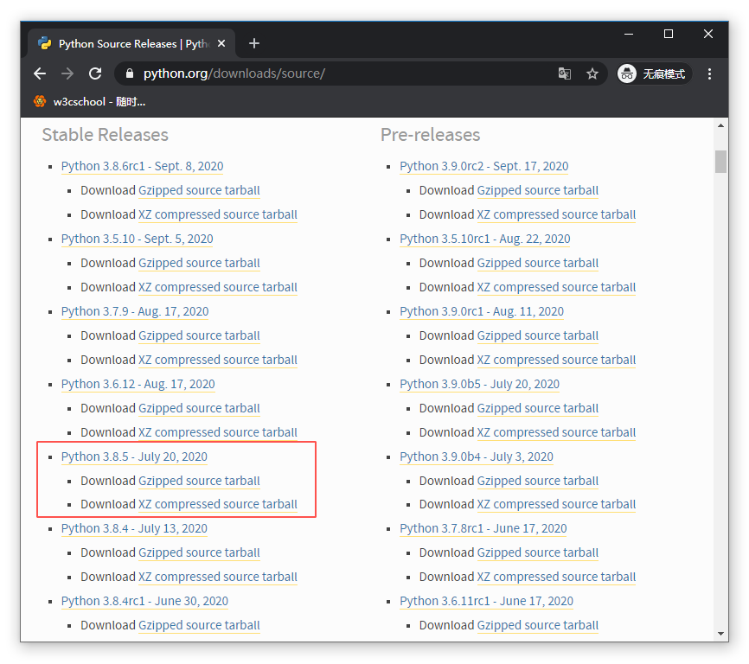Download Python 3.9.0b5 Gzipped source tarball
749x664 pixels.
point(537,408)
